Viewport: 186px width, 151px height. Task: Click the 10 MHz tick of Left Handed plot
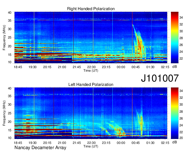tap(10, 138)
